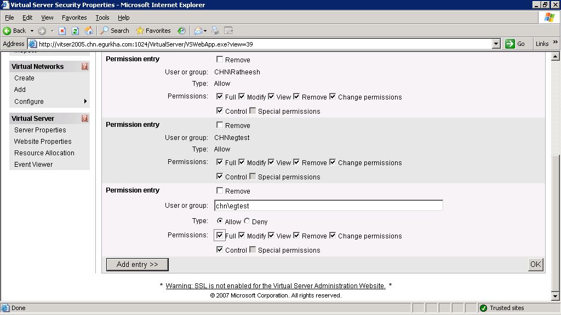Click the Stop loading icon
This screenshot has width=561, height=315.
[x=62, y=31]
